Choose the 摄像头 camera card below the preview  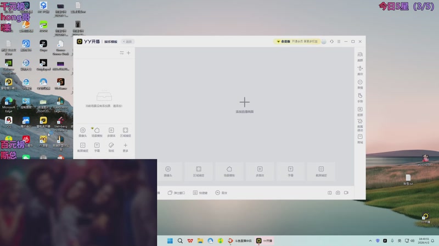[x=168, y=171]
